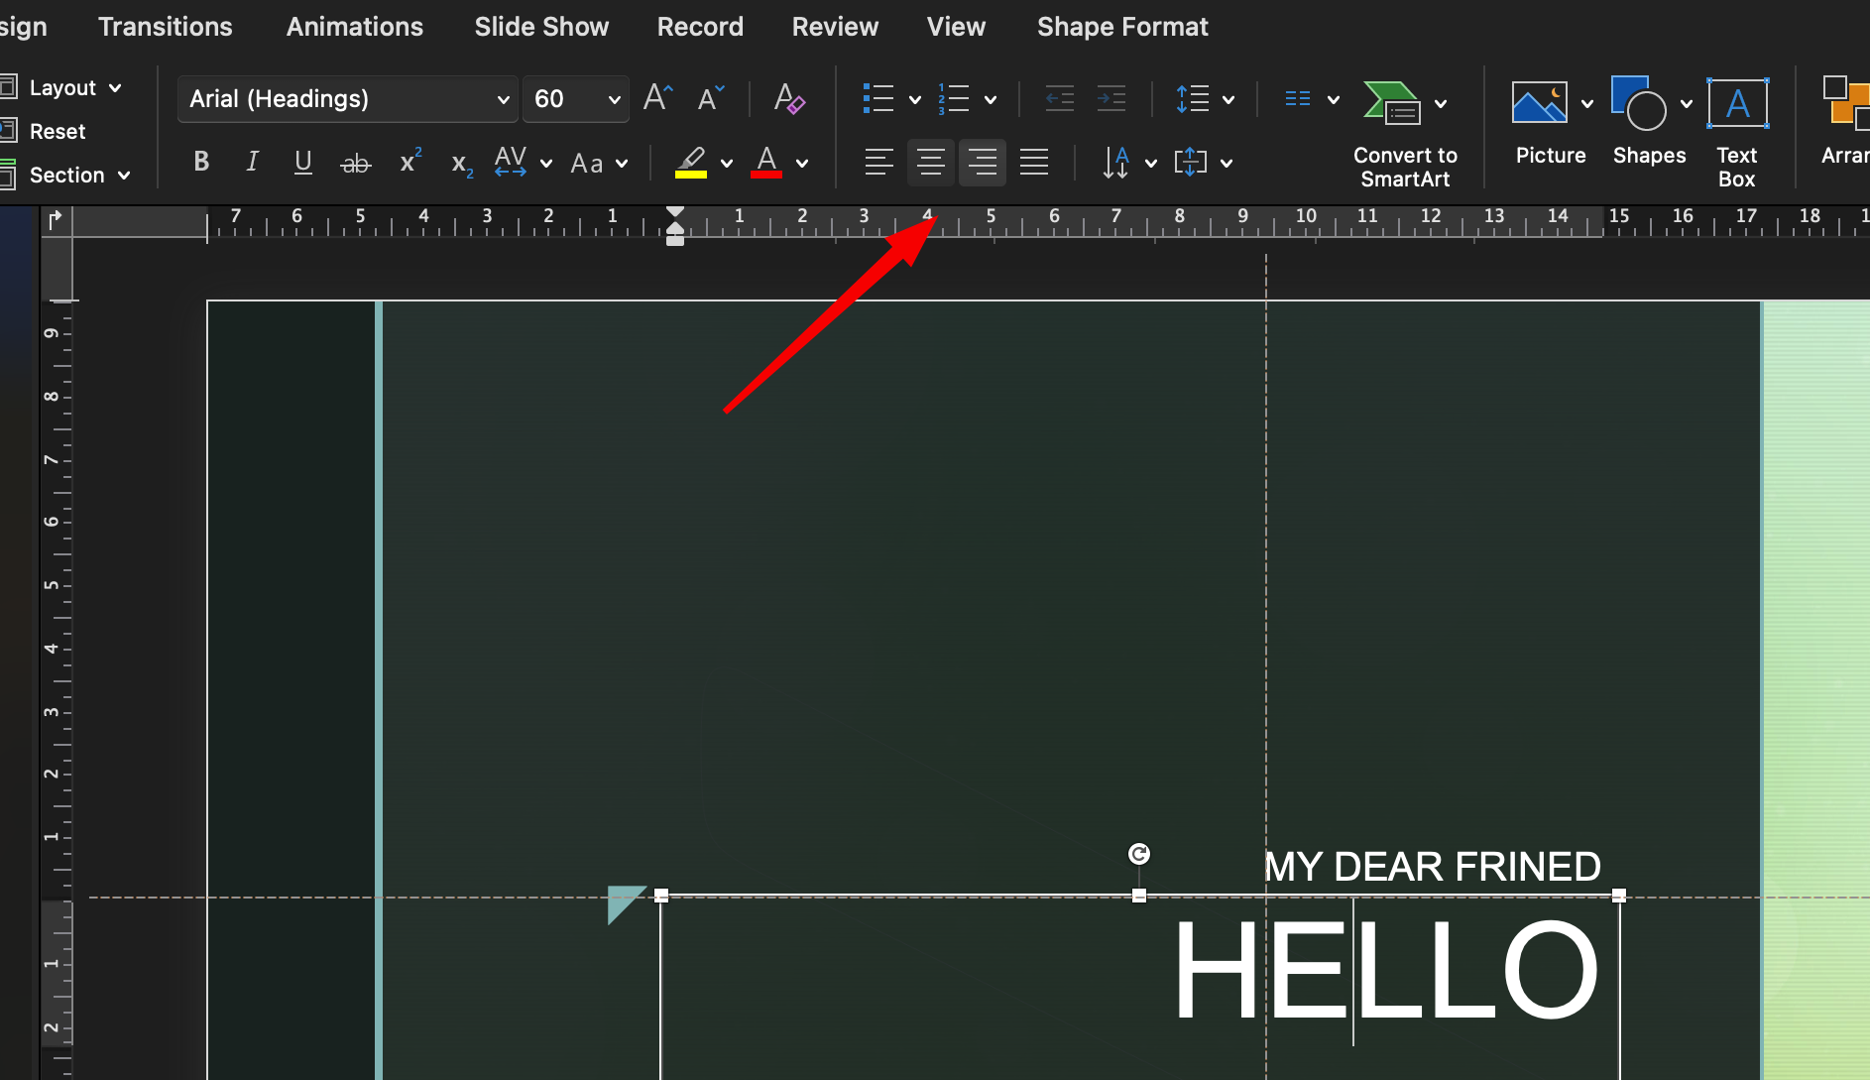Toggle underline formatting
This screenshot has width=1870, height=1080.
(303, 162)
